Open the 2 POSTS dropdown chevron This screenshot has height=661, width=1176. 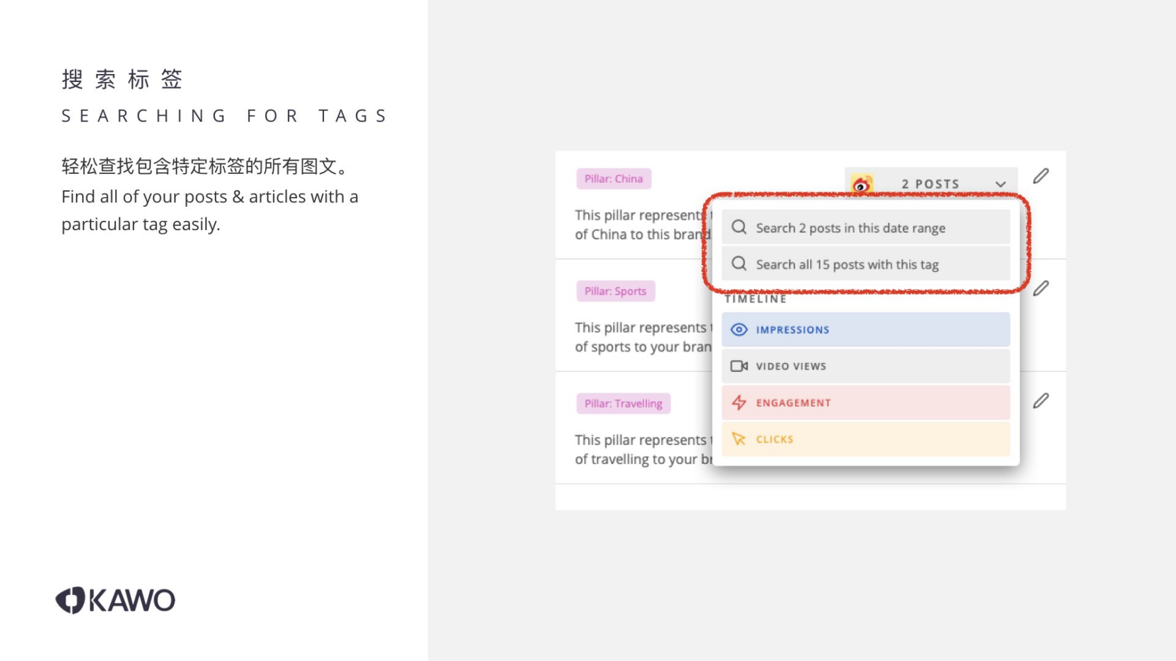pyautogui.click(x=1001, y=184)
